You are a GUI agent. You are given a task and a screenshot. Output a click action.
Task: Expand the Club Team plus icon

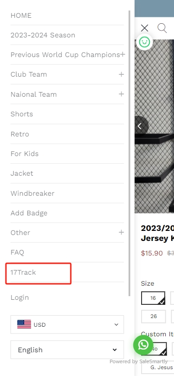click(x=121, y=74)
